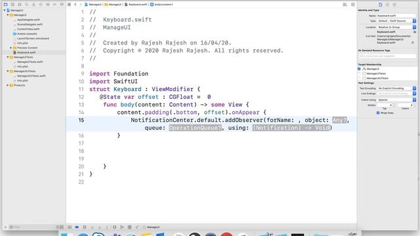Open the related items grid icon
420x236 pixels.
tap(69, 5)
